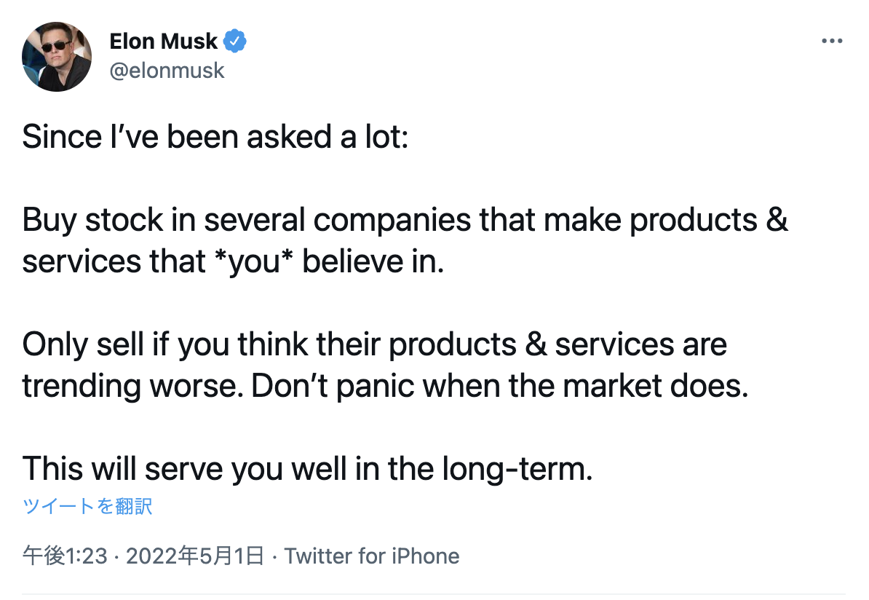Select the word "long-term" in the last line
This screenshot has height=600, width=869.
point(514,469)
